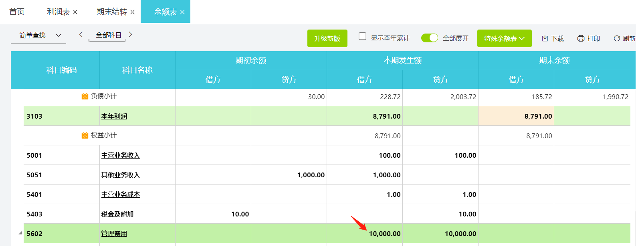
Task: Go to previous account with left arrow
Action: [81, 35]
